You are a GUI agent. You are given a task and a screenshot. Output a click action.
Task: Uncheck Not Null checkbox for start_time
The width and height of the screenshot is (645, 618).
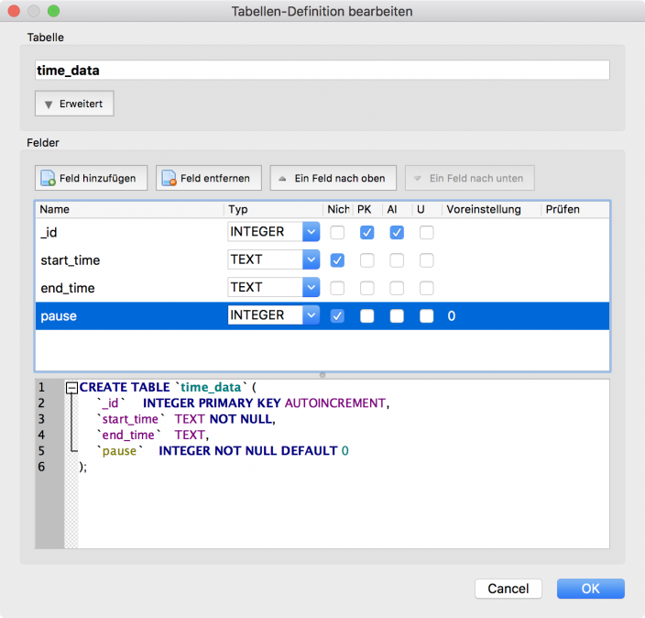(337, 260)
